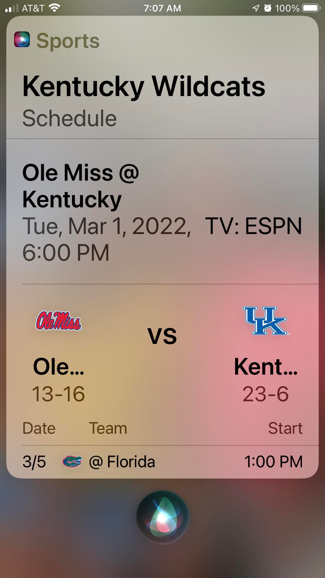Tap the Florida Gators logo
Image resolution: width=325 pixels, height=578 pixels.
point(72,462)
